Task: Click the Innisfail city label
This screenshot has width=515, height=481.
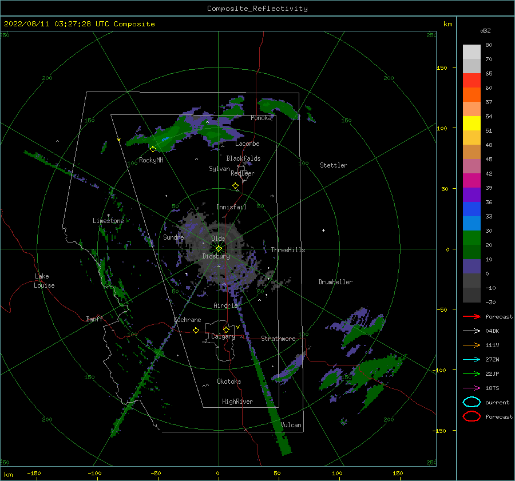Action: coord(231,207)
